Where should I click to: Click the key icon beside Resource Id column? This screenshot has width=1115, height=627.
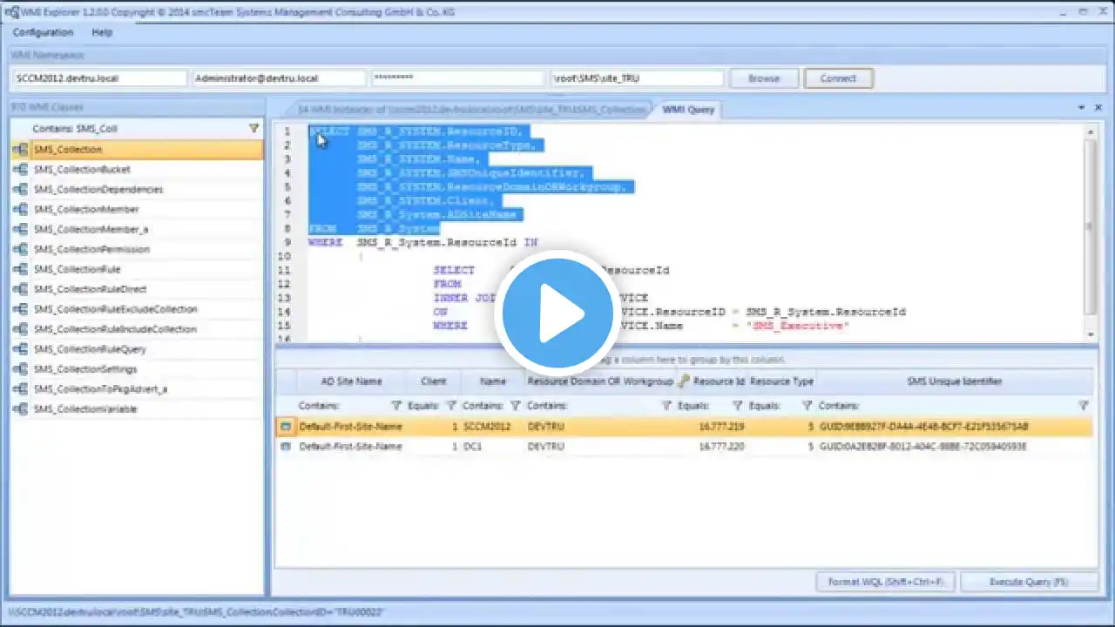(x=684, y=381)
